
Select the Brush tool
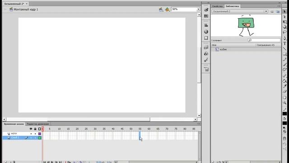click(284, 64)
